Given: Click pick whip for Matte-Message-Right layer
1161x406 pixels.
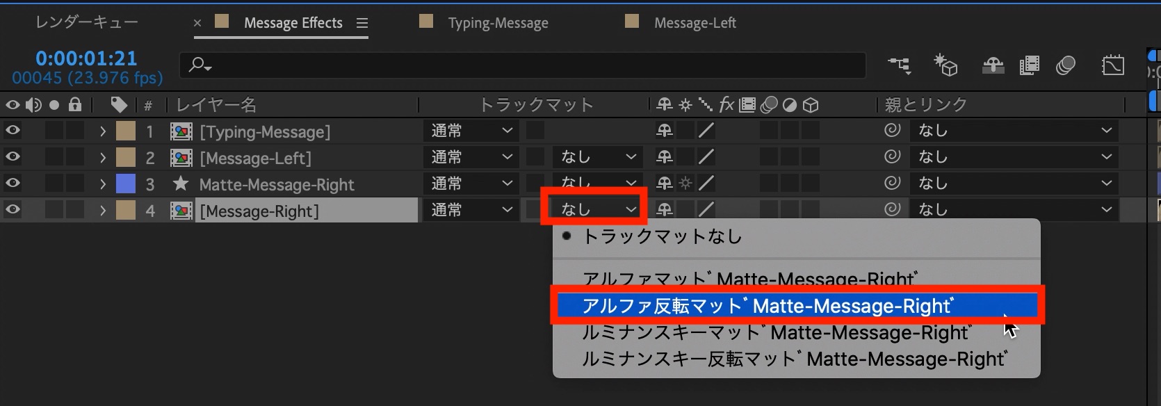Looking at the screenshot, I should (892, 183).
